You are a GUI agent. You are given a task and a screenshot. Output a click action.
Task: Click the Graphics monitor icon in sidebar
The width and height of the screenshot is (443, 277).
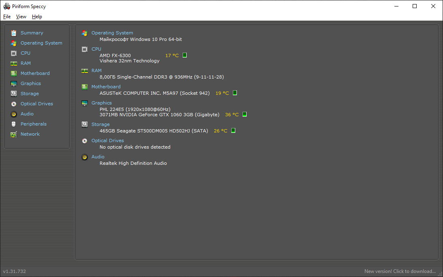[13, 84]
